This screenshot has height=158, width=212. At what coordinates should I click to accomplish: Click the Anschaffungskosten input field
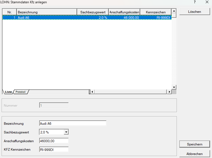coord(54,141)
